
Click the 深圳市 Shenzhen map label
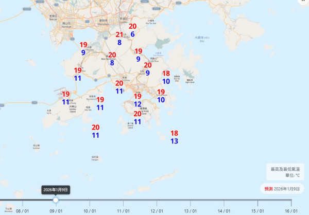104,22
